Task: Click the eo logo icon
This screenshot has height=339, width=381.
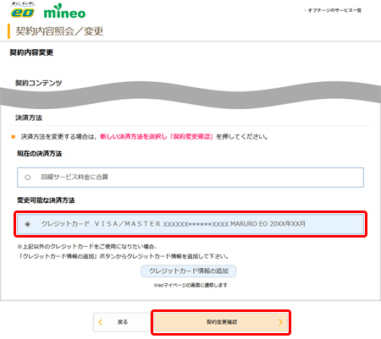Action: (23, 10)
